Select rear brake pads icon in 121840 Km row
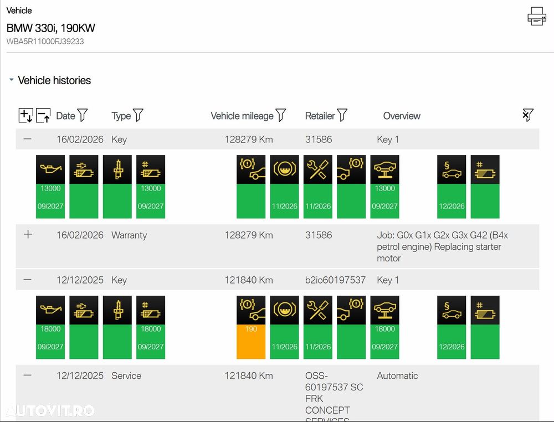The height and width of the screenshot is (422, 554). pyautogui.click(x=351, y=310)
